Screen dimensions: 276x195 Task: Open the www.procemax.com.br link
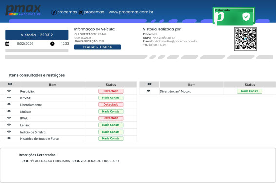131,12
